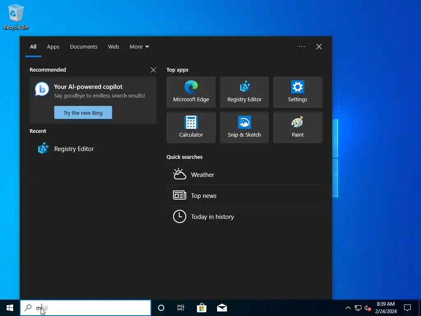Screen dimensions: 421x316
Task: Open the network status tray icon
Action: point(358,308)
